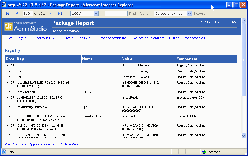The width and height of the screenshot is (248, 156).
Task: Click the Find text input box
Action: coord(116,14)
